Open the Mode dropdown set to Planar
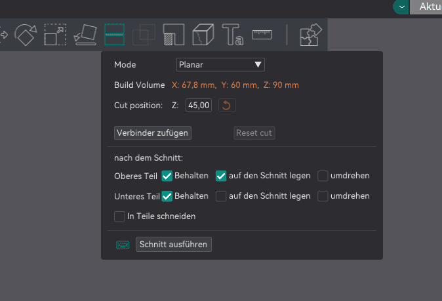Screen dimensions: 442x301 220,64
